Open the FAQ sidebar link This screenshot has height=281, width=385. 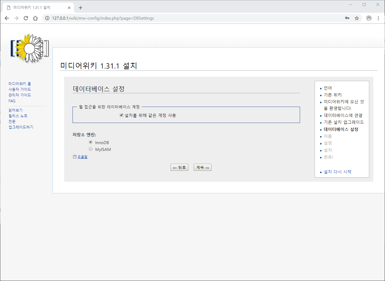coord(12,101)
